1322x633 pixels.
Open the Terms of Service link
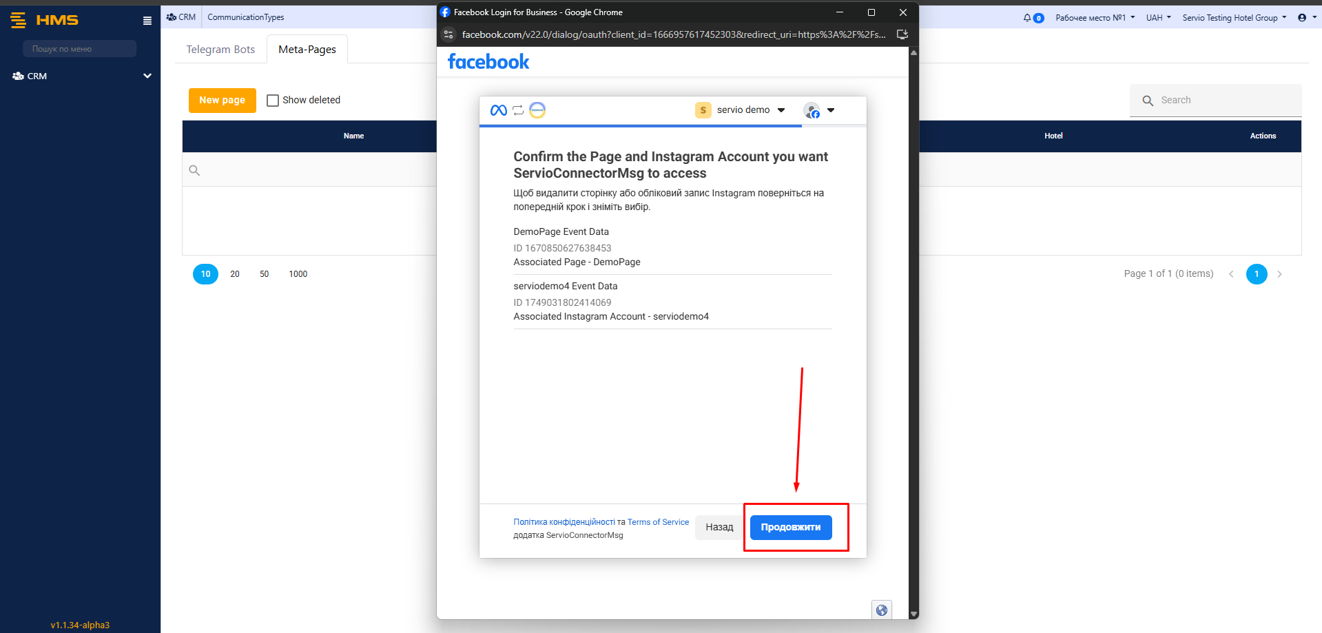(658, 522)
